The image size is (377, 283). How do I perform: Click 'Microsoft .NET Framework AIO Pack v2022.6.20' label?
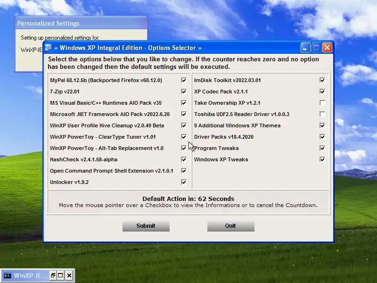click(x=110, y=114)
